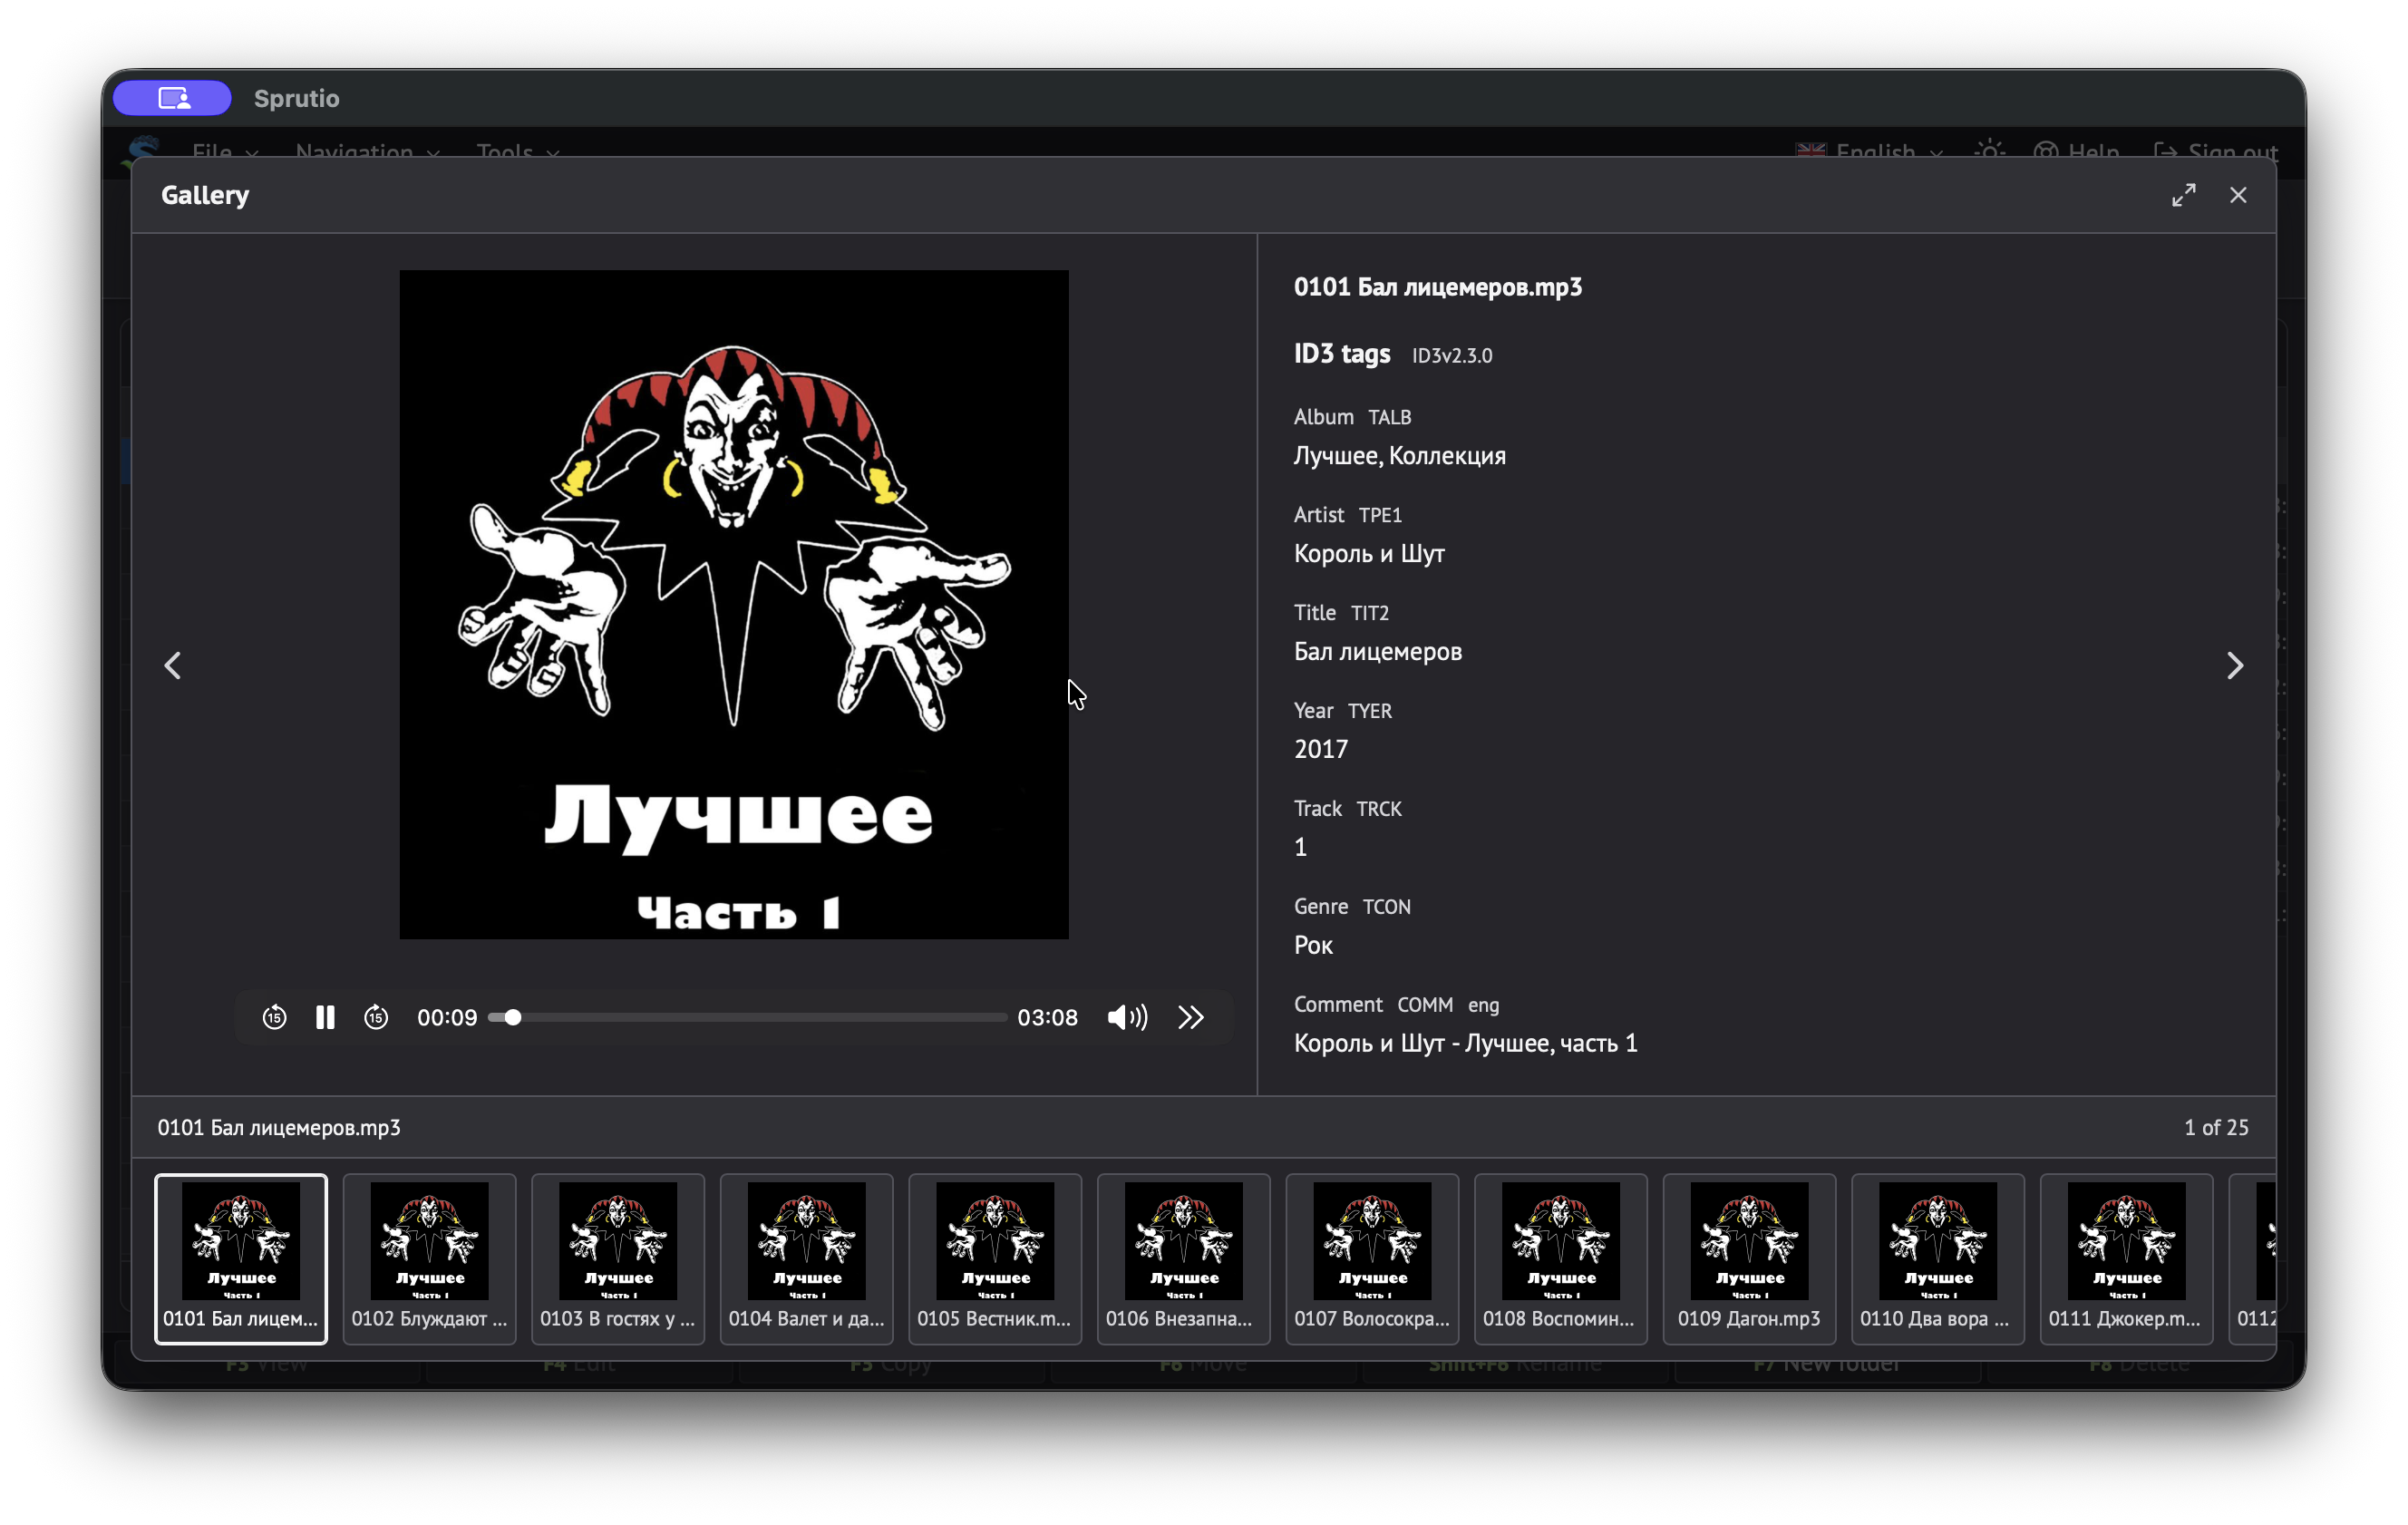Select thumbnail 0109 Дагон.mp3
Screen dimensions: 2408x1525
coord(1749,1259)
